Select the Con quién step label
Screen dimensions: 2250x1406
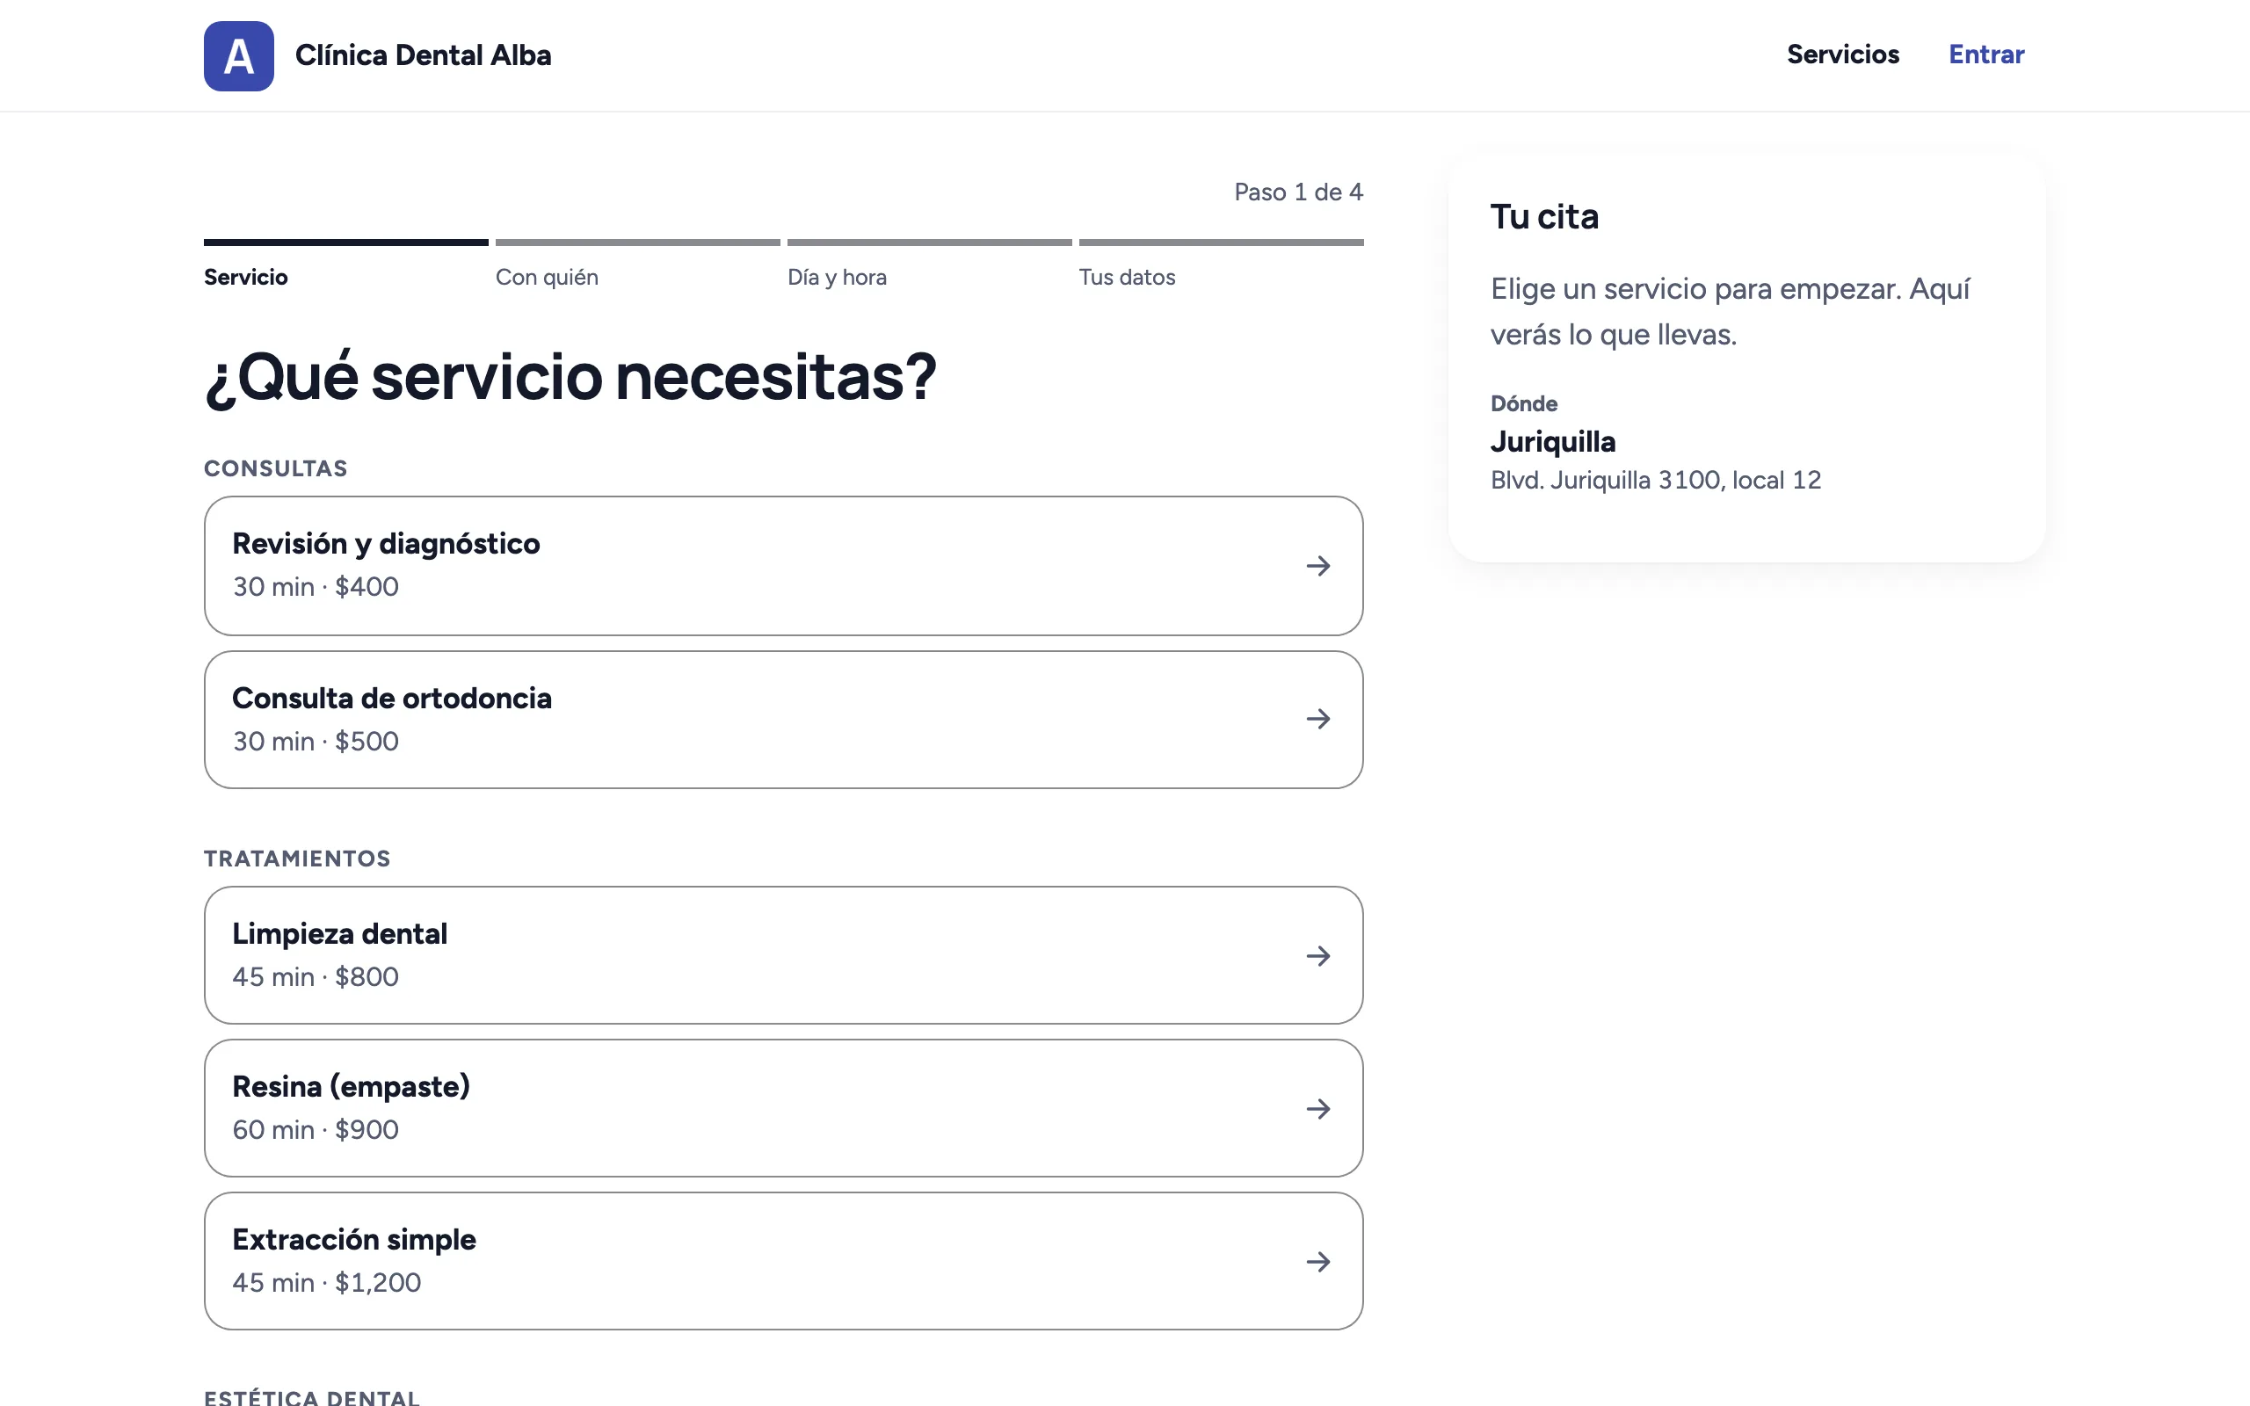click(547, 277)
